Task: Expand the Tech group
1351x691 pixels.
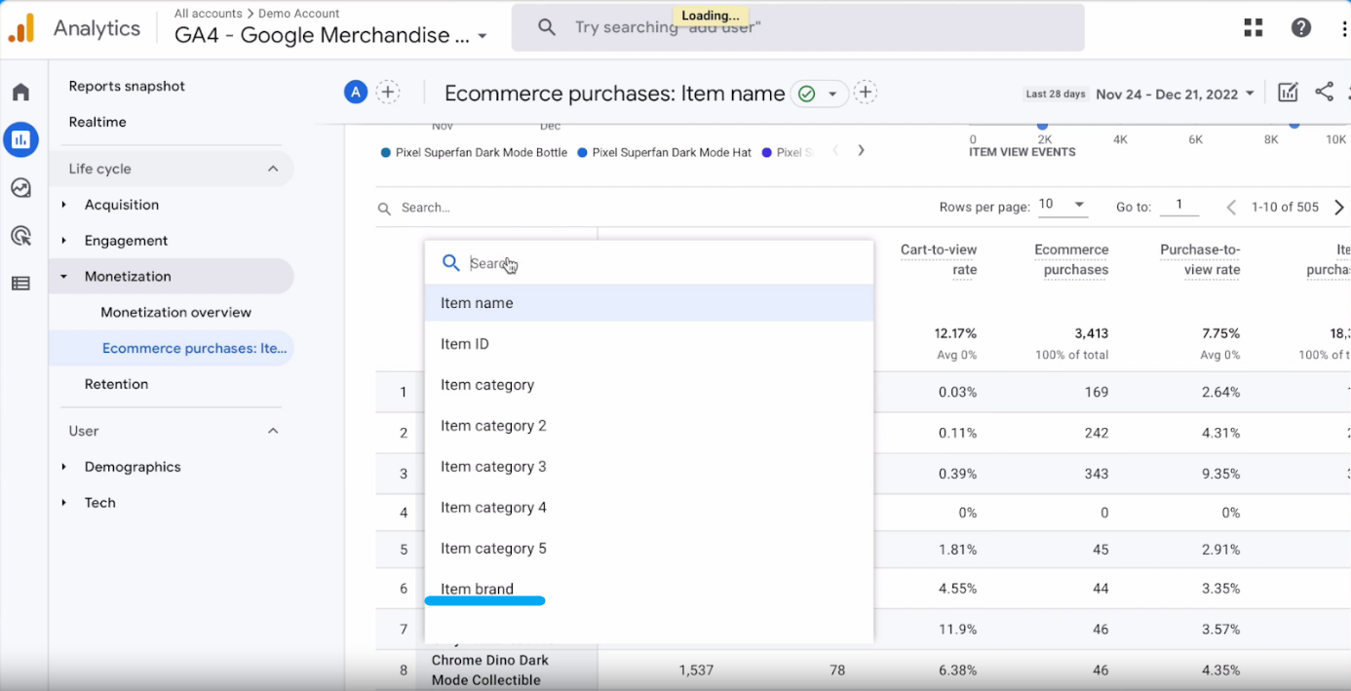Action: [x=64, y=503]
